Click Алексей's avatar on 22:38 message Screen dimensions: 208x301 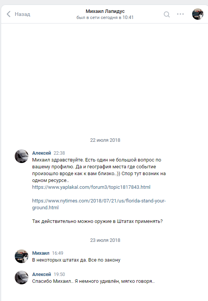22,156
